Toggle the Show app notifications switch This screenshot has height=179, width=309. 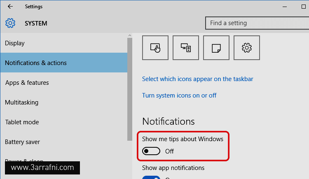[x=151, y=177]
